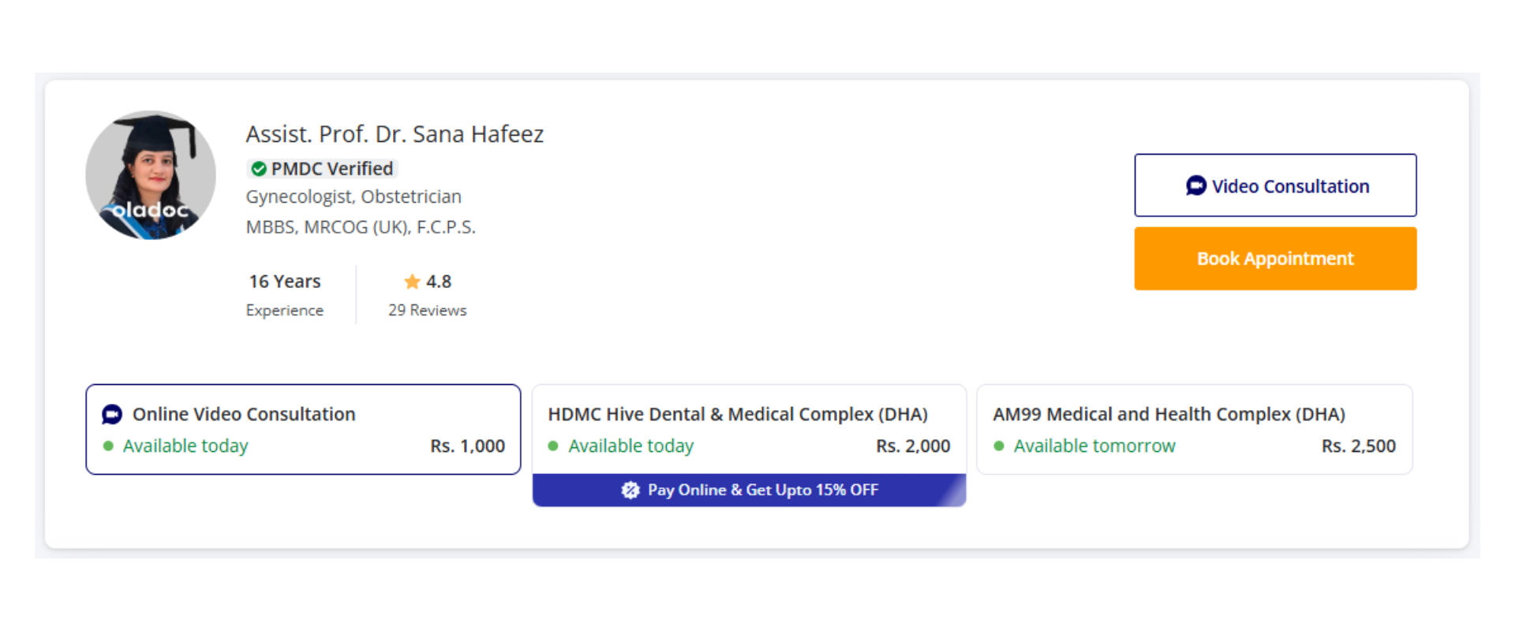
Task: Select the Online Video Consultation card
Action: [303, 429]
